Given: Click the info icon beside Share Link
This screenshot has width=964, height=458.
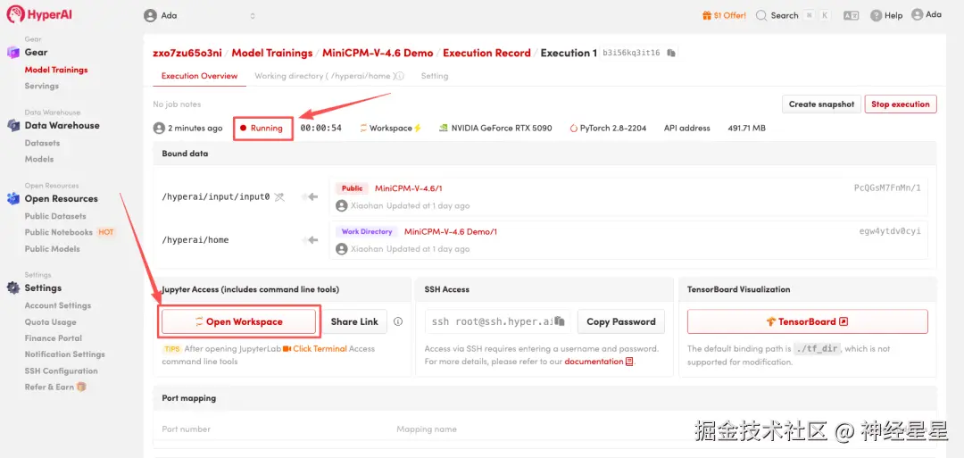Looking at the screenshot, I should (398, 321).
